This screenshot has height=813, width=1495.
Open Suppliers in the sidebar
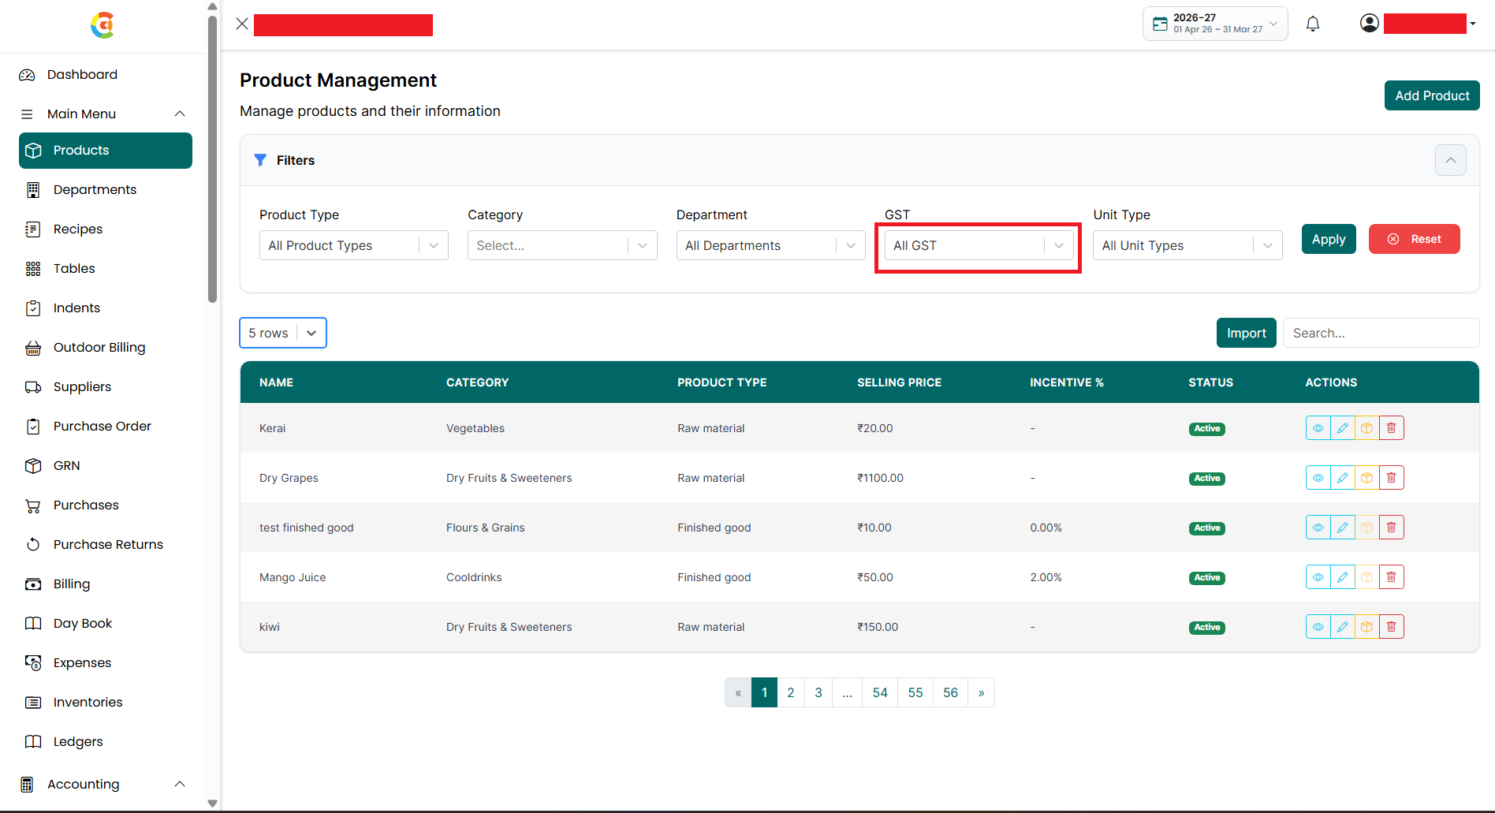click(x=106, y=386)
